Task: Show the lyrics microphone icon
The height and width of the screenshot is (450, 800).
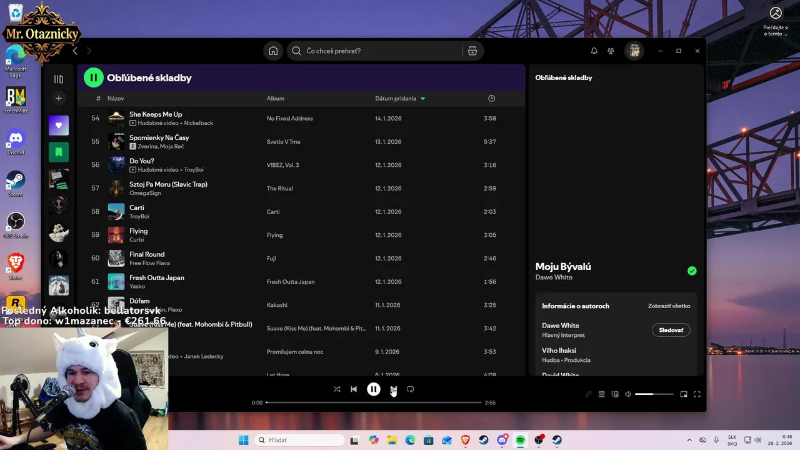Action: tap(588, 394)
